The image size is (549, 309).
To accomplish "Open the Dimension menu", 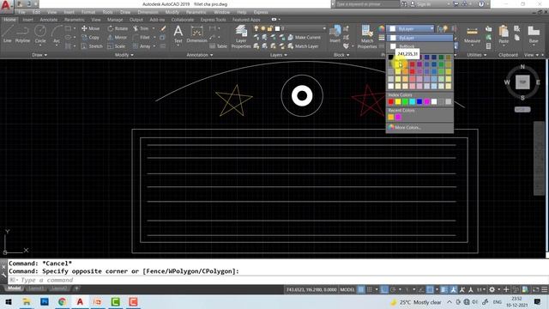I will pyautogui.click(x=148, y=12).
